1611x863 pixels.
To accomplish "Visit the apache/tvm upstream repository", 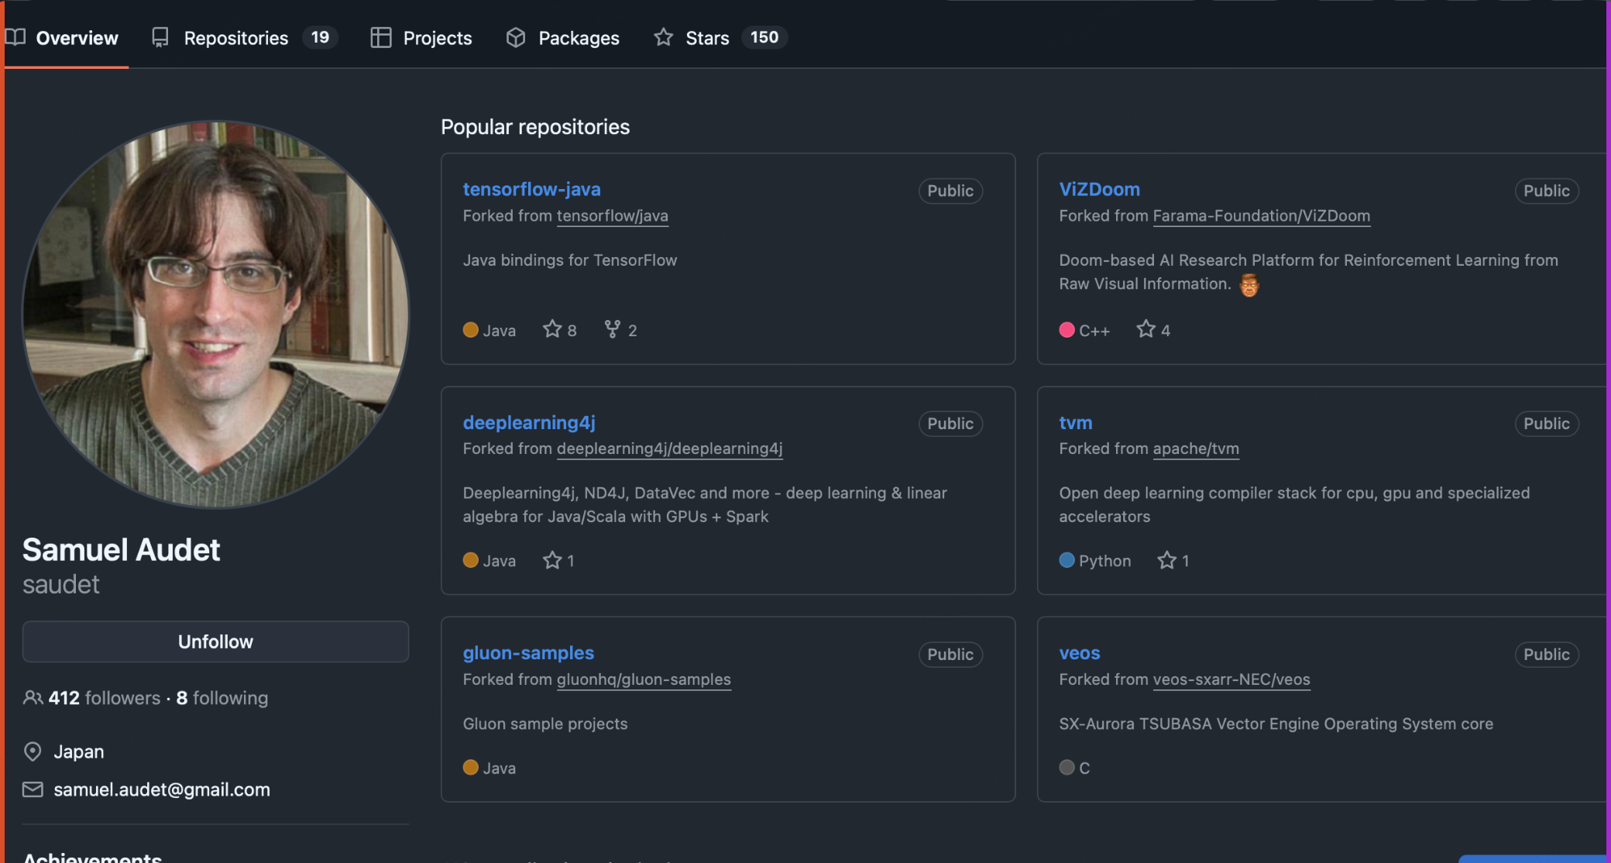I will tap(1196, 449).
